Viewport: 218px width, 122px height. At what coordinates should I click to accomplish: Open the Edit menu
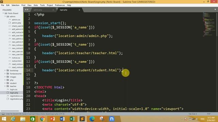tap(8, 5)
